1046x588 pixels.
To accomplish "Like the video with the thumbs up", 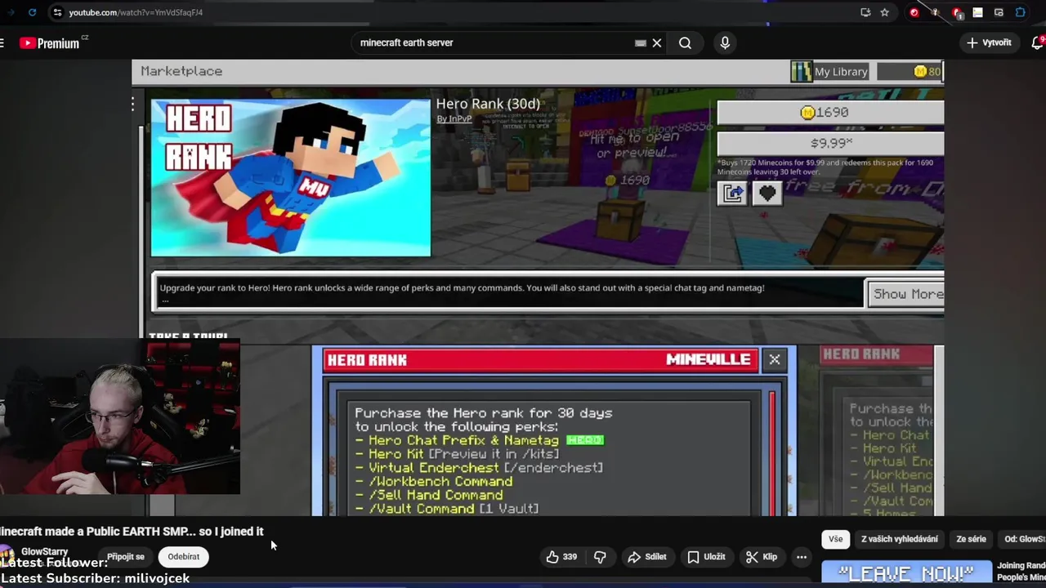I will pyautogui.click(x=562, y=557).
